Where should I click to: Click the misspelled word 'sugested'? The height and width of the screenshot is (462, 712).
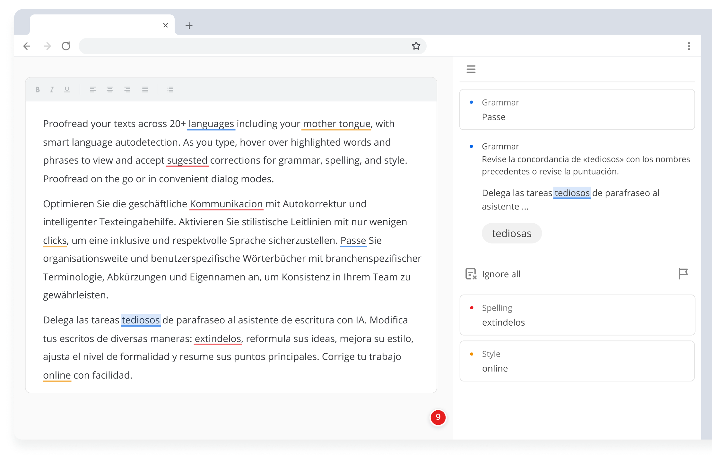tap(187, 160)
